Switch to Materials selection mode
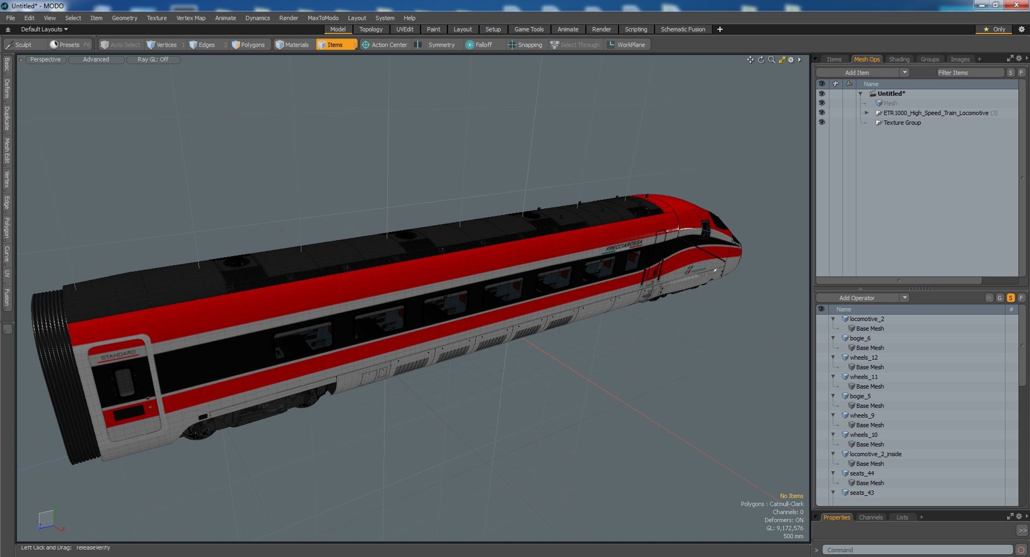The width and height of the screenshot is (1030, 557). pos(292,45)
